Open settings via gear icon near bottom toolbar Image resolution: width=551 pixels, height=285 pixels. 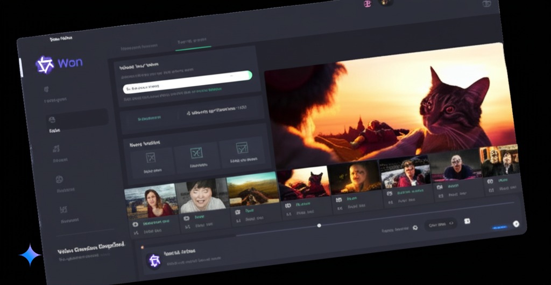pos(415,228)
